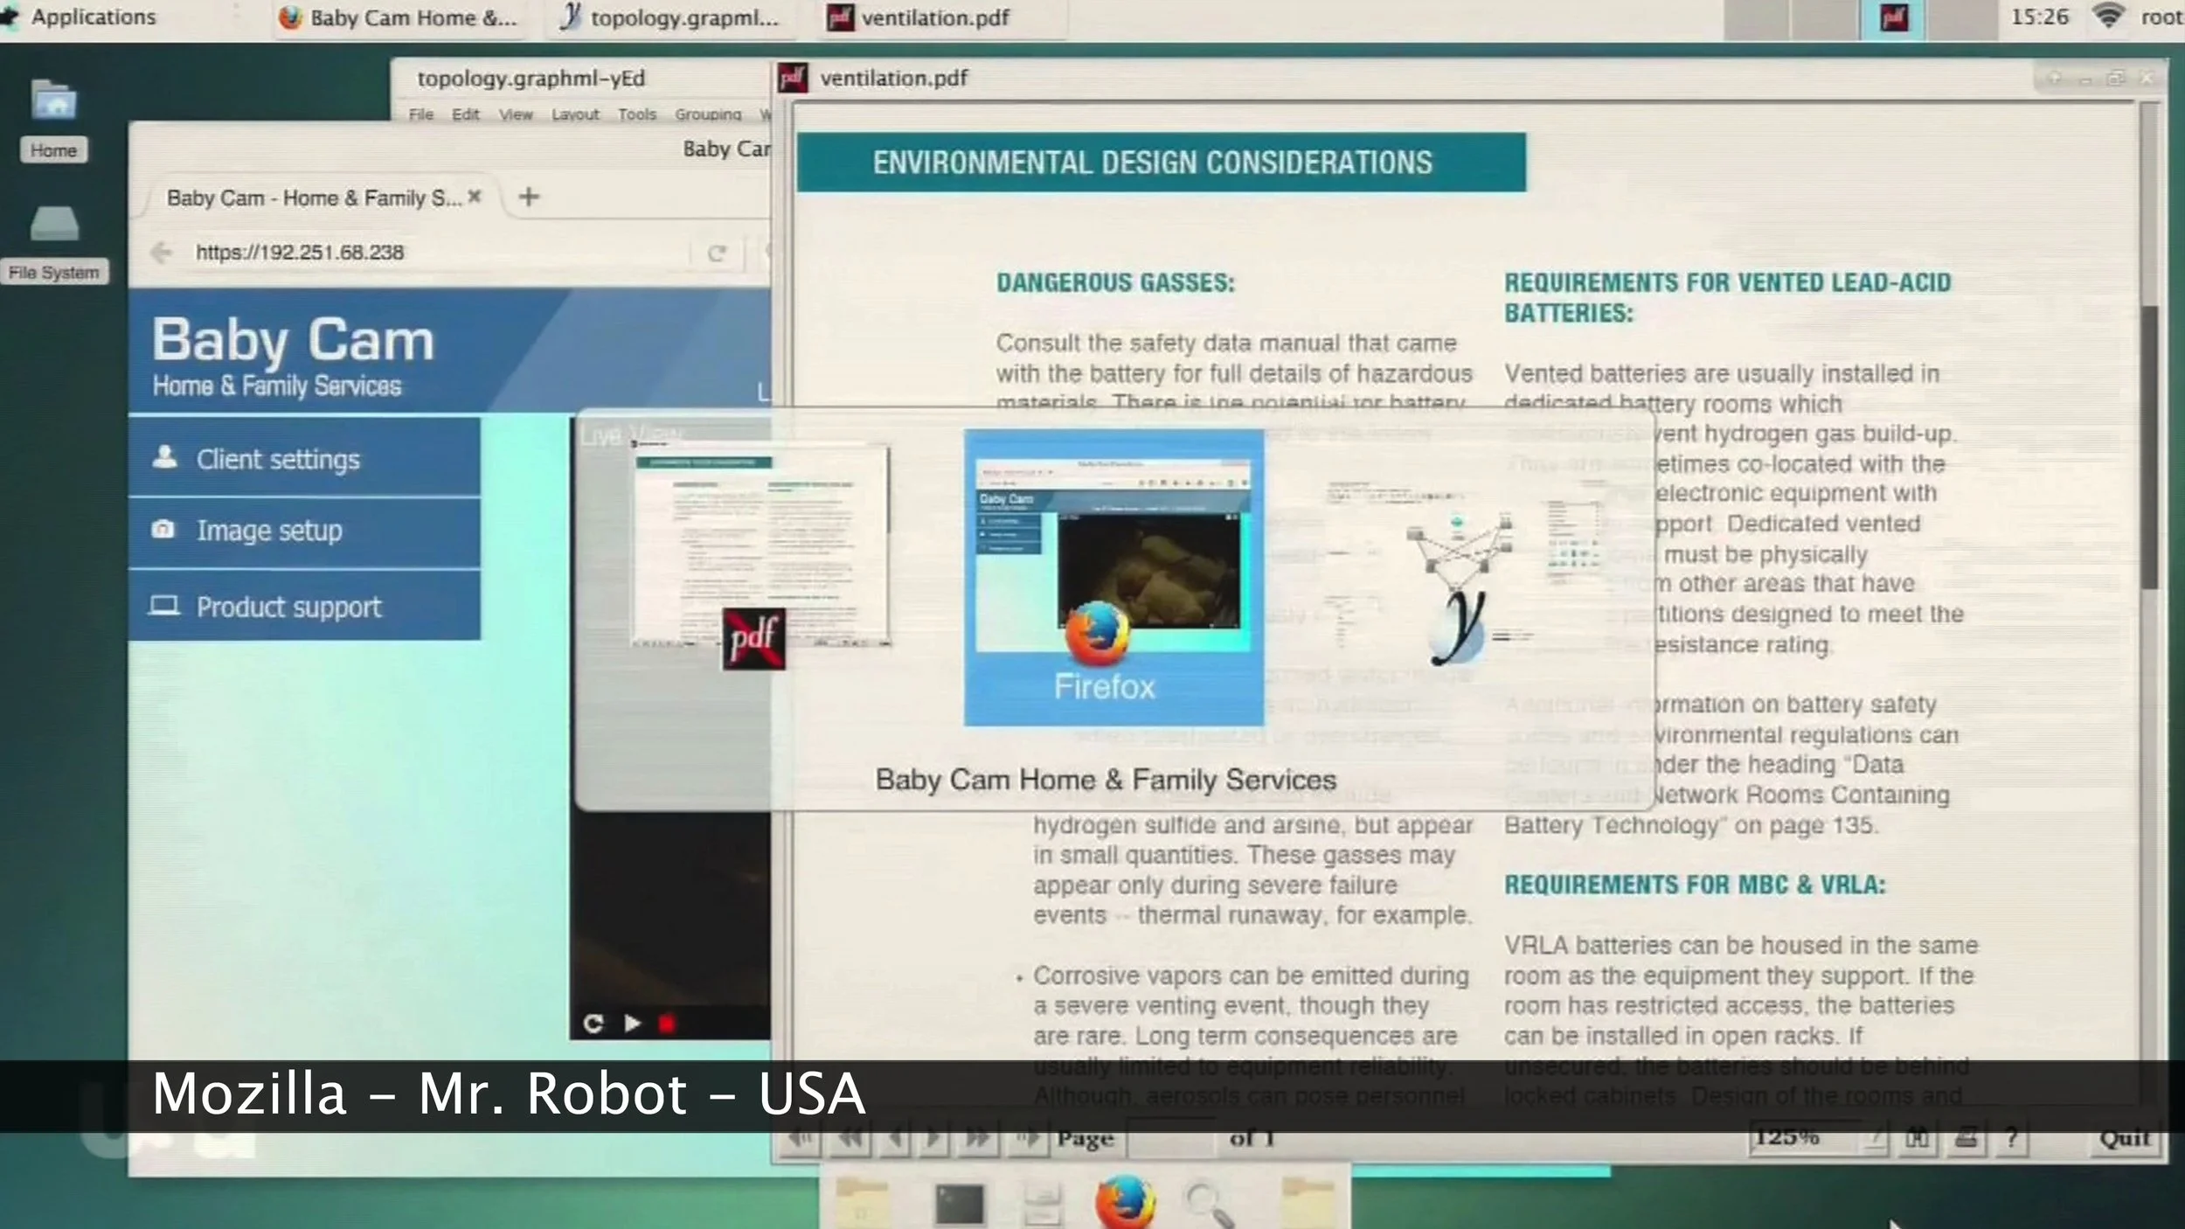Open the terminal icon in the bottom dock
2185x1229 pixels.
click(x=960, y=1202)
